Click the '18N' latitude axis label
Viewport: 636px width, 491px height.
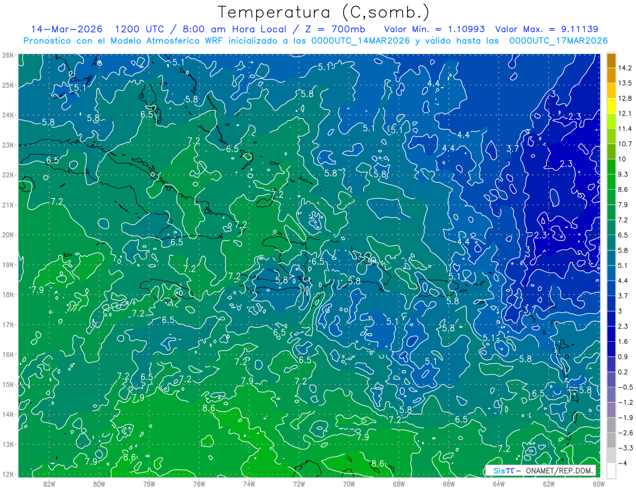point(8,294)
